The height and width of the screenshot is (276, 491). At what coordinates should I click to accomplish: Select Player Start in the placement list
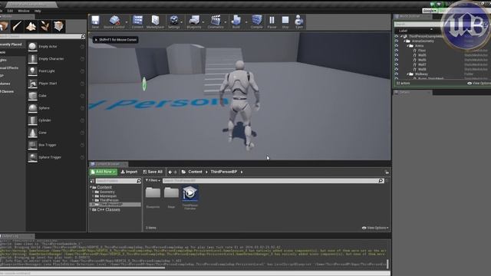(56, 84)
